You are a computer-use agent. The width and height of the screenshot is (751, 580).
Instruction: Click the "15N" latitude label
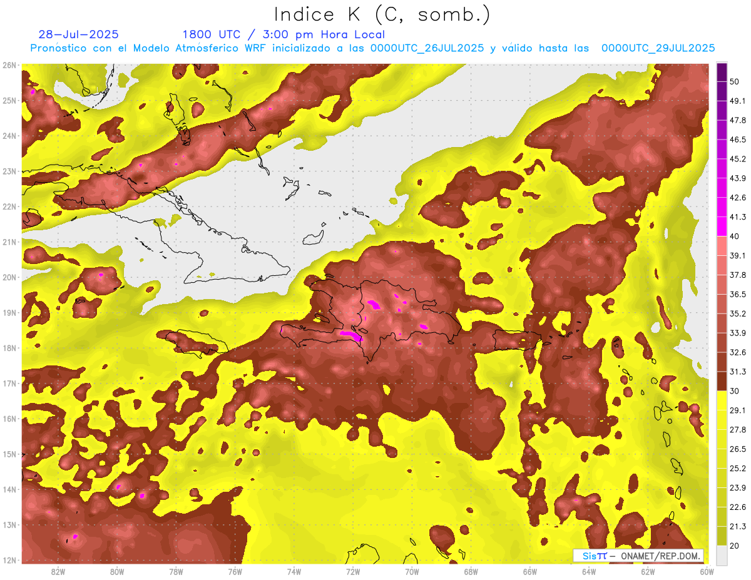(9, 454)
